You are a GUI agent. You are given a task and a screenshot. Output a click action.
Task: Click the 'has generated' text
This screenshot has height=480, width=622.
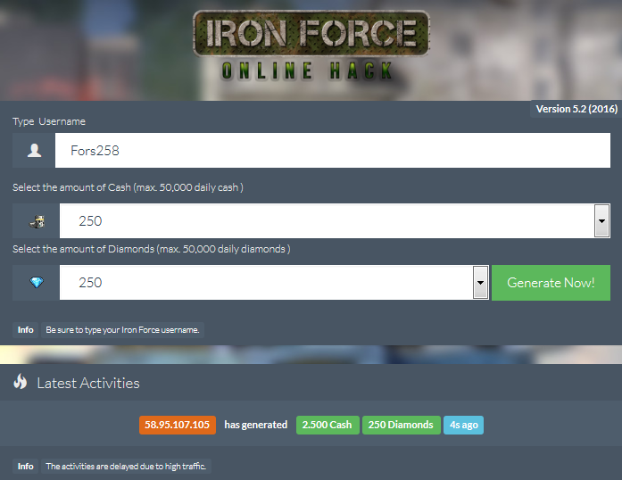pos(256,425)
